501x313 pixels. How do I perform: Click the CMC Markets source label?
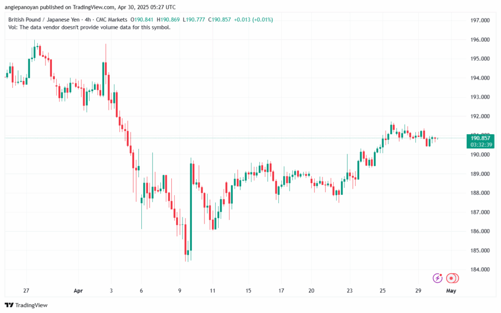point(112,20)
